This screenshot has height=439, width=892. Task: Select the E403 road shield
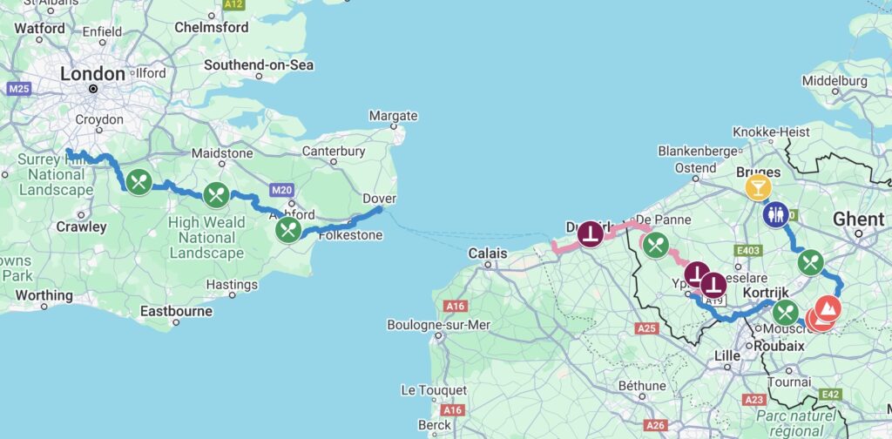[747, 251]
